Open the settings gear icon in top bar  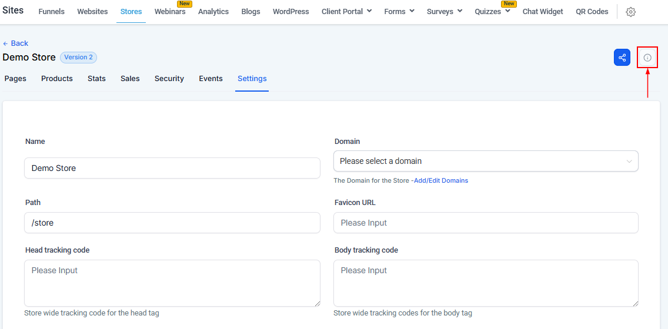coord(630,12)
